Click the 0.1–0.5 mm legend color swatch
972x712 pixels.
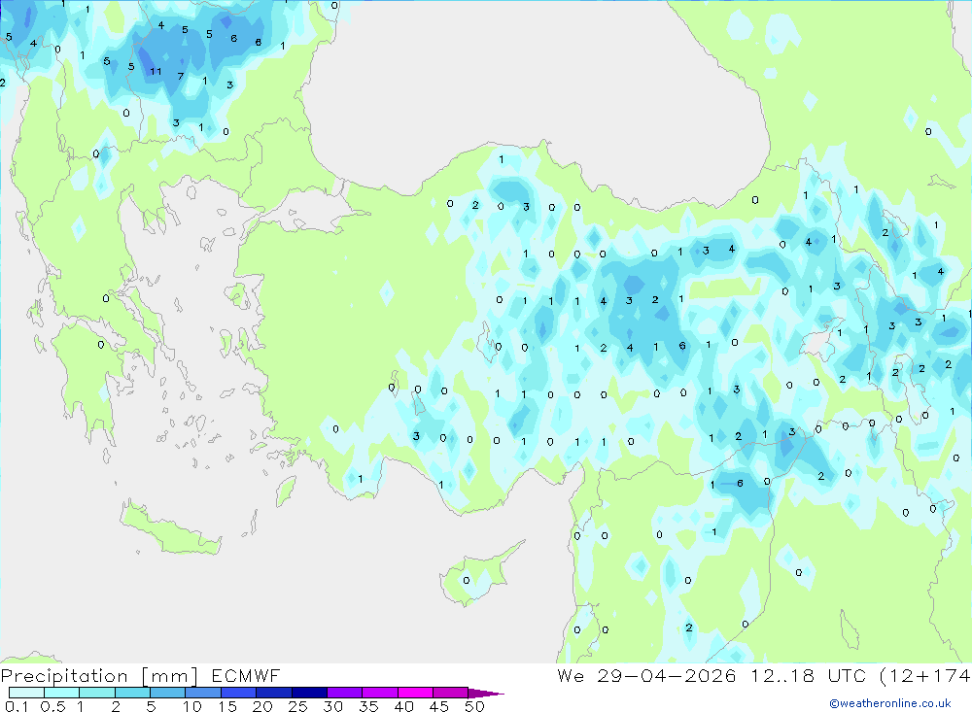(26, 693)
